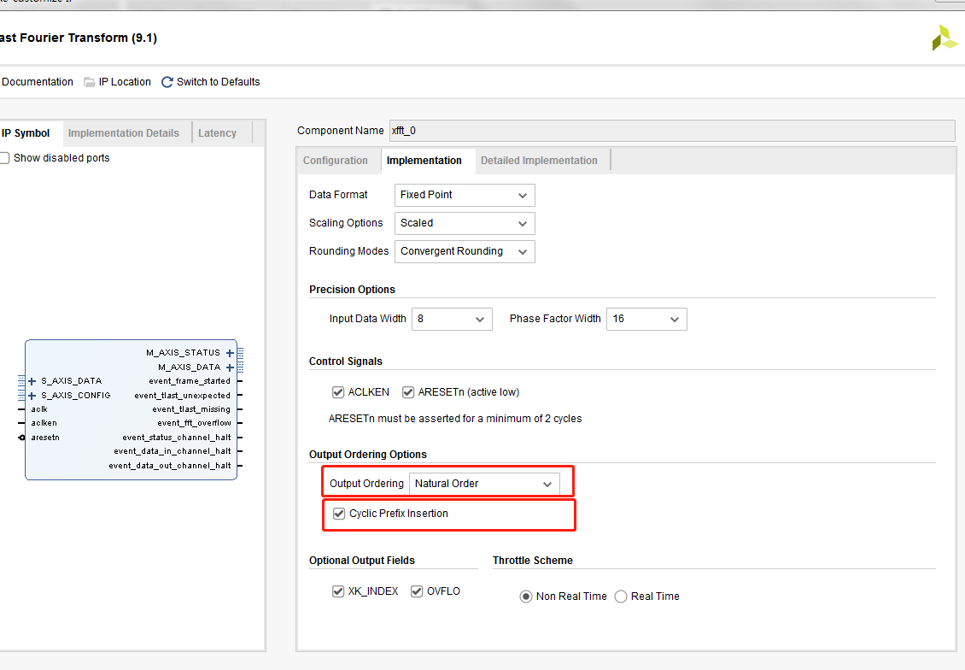Open the Input Data Width dropdown

tap(452, 319)
